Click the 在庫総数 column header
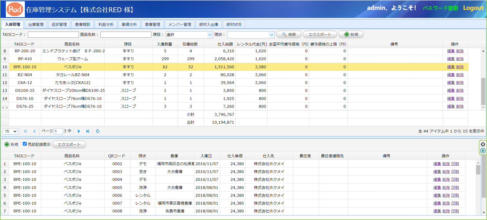Image resolution: width=487 pixels, height=220 pixels. 190,44
